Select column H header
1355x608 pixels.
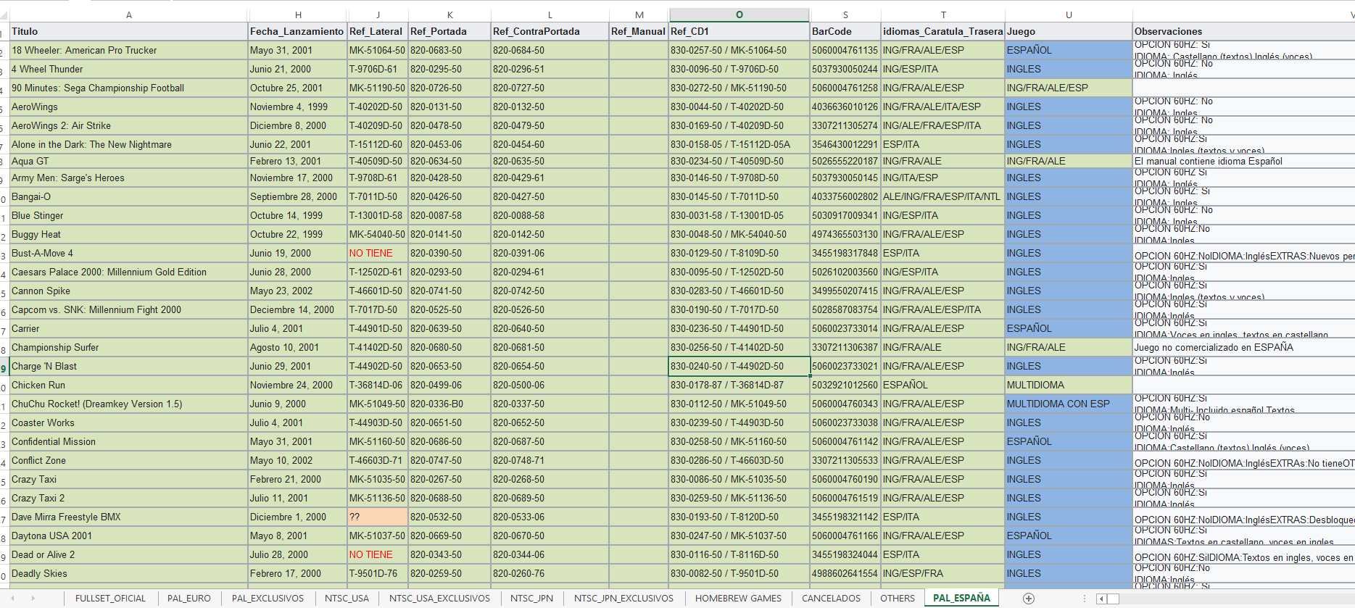[x=298, y=14]
